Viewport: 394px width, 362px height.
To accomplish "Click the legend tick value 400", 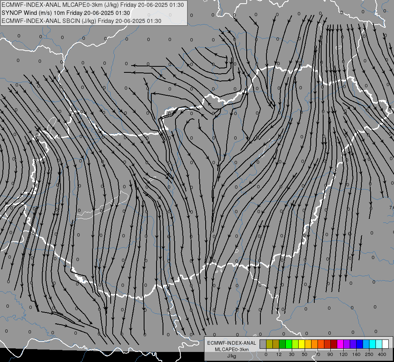I will click(382, 354).
